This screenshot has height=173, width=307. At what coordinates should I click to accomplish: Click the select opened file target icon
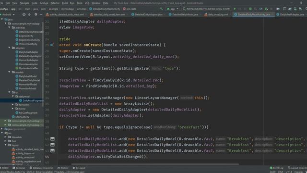(24, 14)
